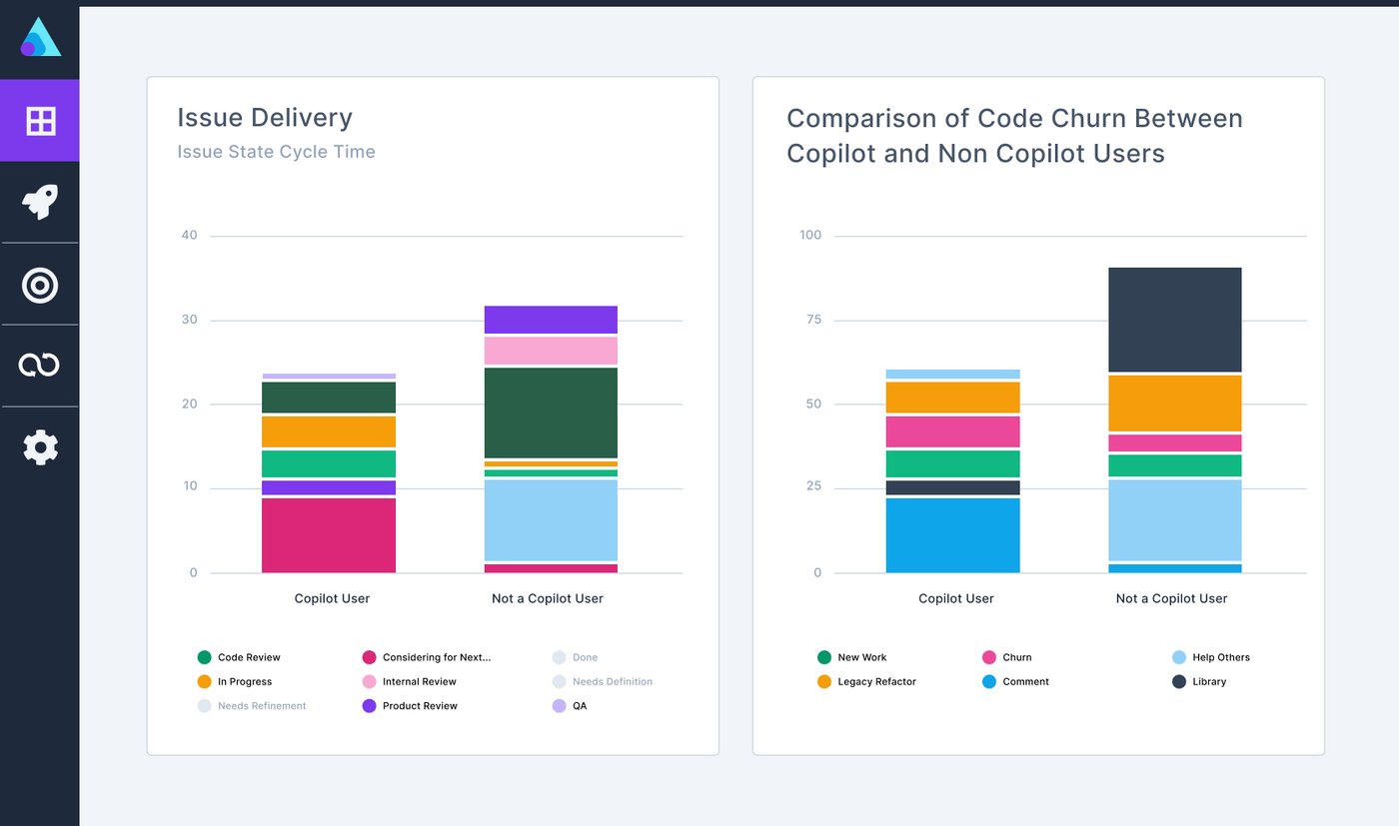Toggle the Library legend item
This screenshot has width=1399, height=826.
click(1199, 681)
